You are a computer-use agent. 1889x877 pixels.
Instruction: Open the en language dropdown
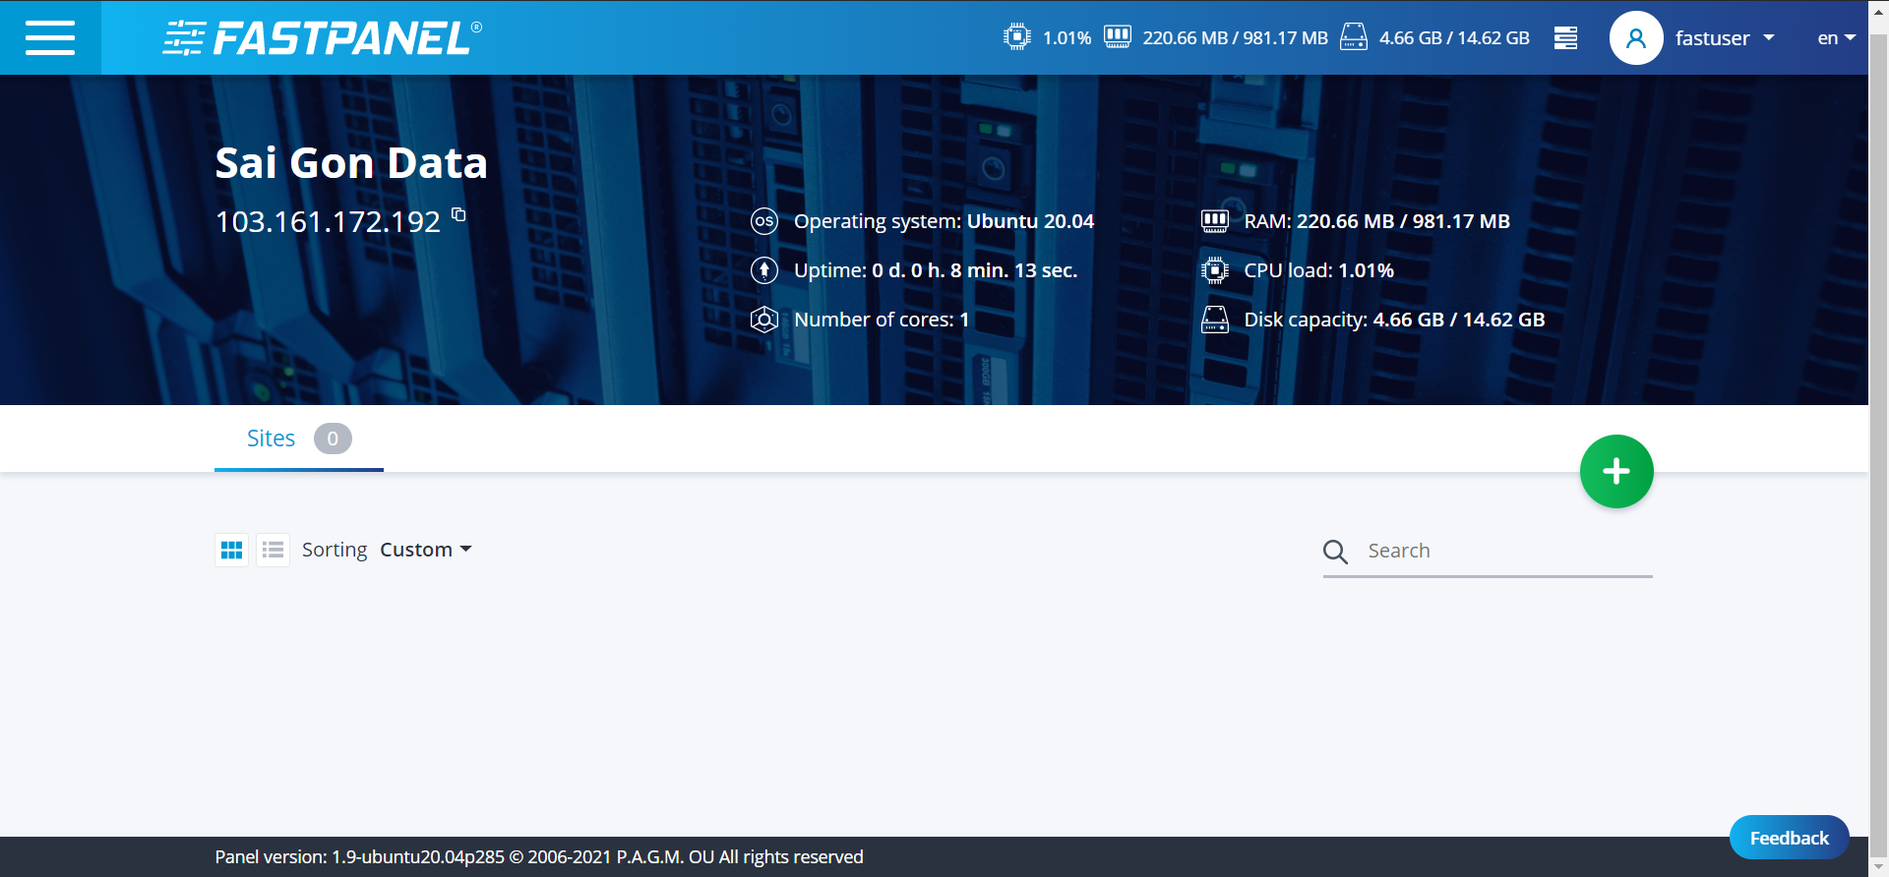1836,38
